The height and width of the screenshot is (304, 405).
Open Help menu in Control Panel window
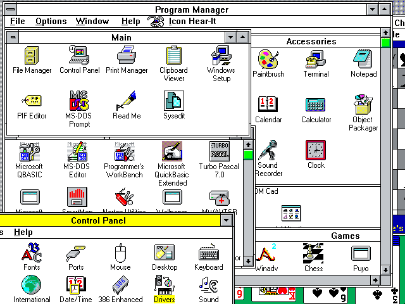click(23, 232)
